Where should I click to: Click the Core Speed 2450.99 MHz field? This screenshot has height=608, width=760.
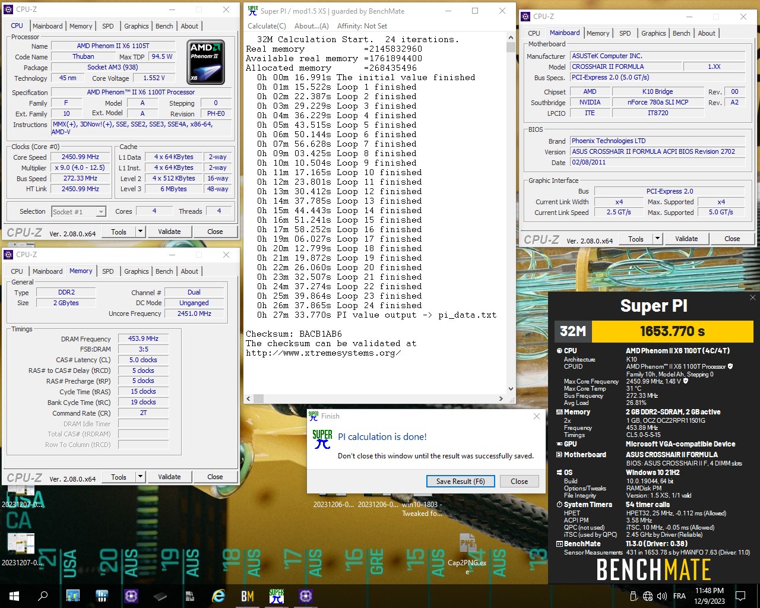[81, 157]
